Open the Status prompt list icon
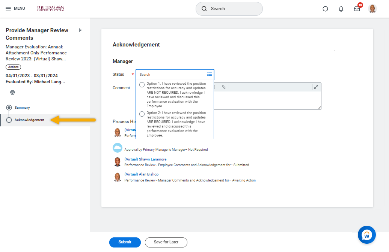The width and height of the screenshot is (389, 252). (x=210, y=74)
